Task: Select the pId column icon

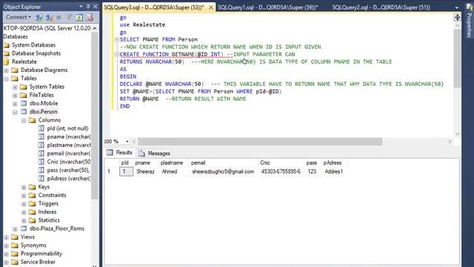Action: click(41, 128)
